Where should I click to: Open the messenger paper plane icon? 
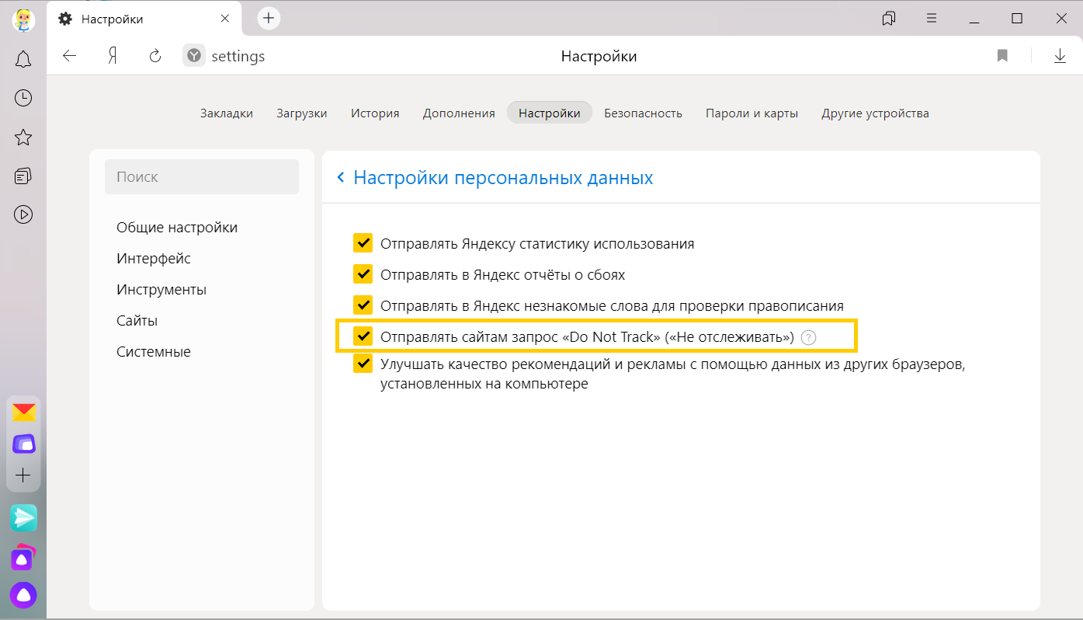coord(24,517)
